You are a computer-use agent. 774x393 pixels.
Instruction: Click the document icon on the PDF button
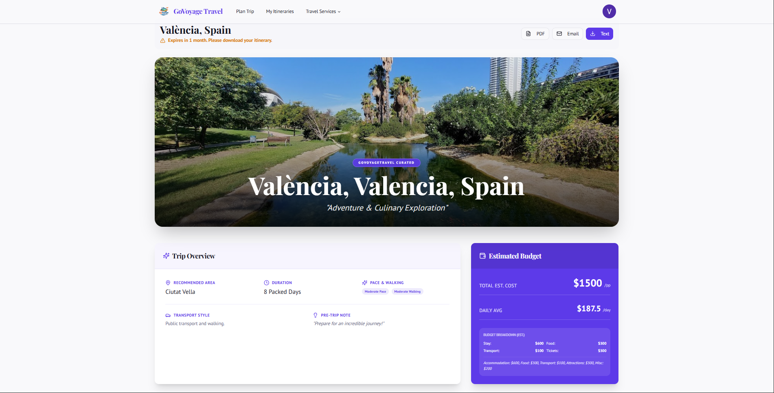coord(529,33)
